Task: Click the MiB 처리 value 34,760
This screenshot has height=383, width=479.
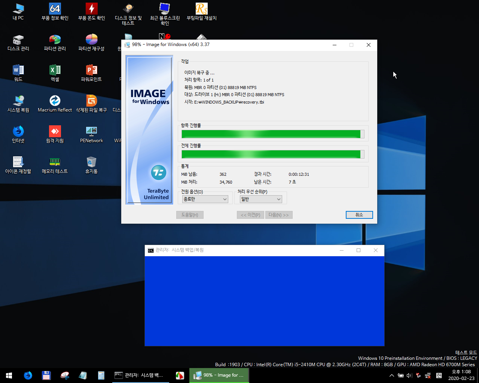Action: click(x=226, y=182)
